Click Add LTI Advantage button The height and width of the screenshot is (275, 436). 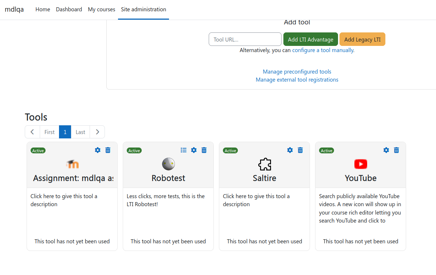(x=311, y=39)
